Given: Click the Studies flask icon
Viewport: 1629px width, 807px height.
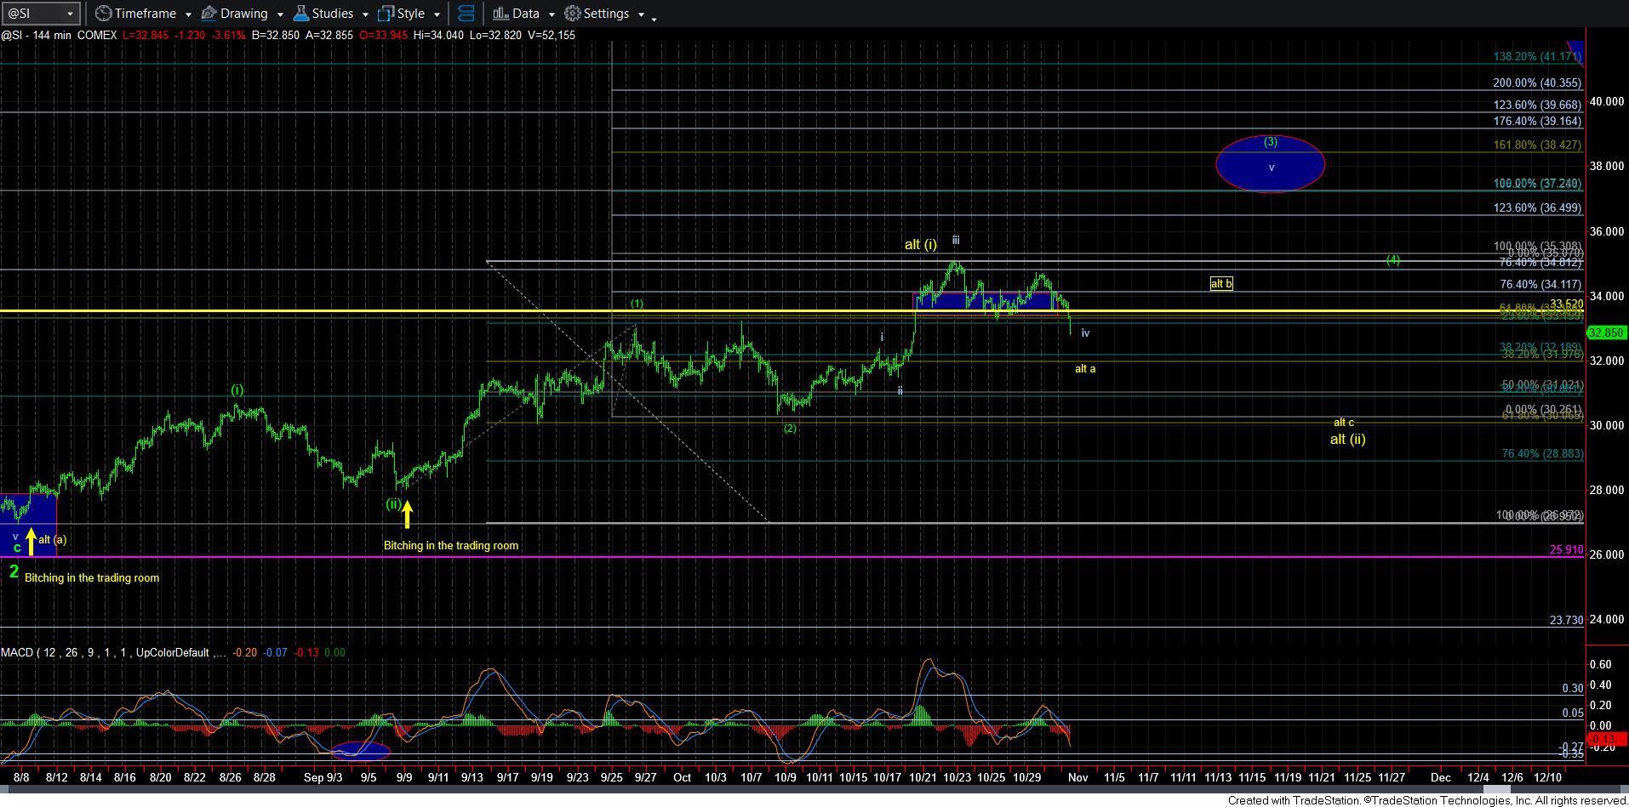Looking at the screenshot, I should pyautogui.click(x=300, y=14).
